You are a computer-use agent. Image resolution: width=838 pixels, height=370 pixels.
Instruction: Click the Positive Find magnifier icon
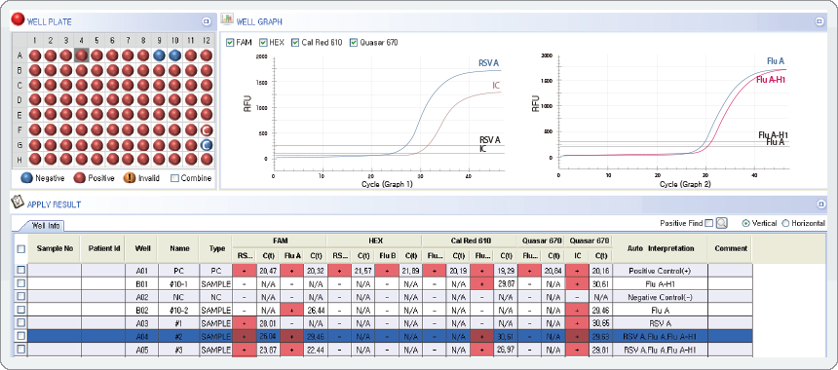pyautogui.click(x=722, y=223)
